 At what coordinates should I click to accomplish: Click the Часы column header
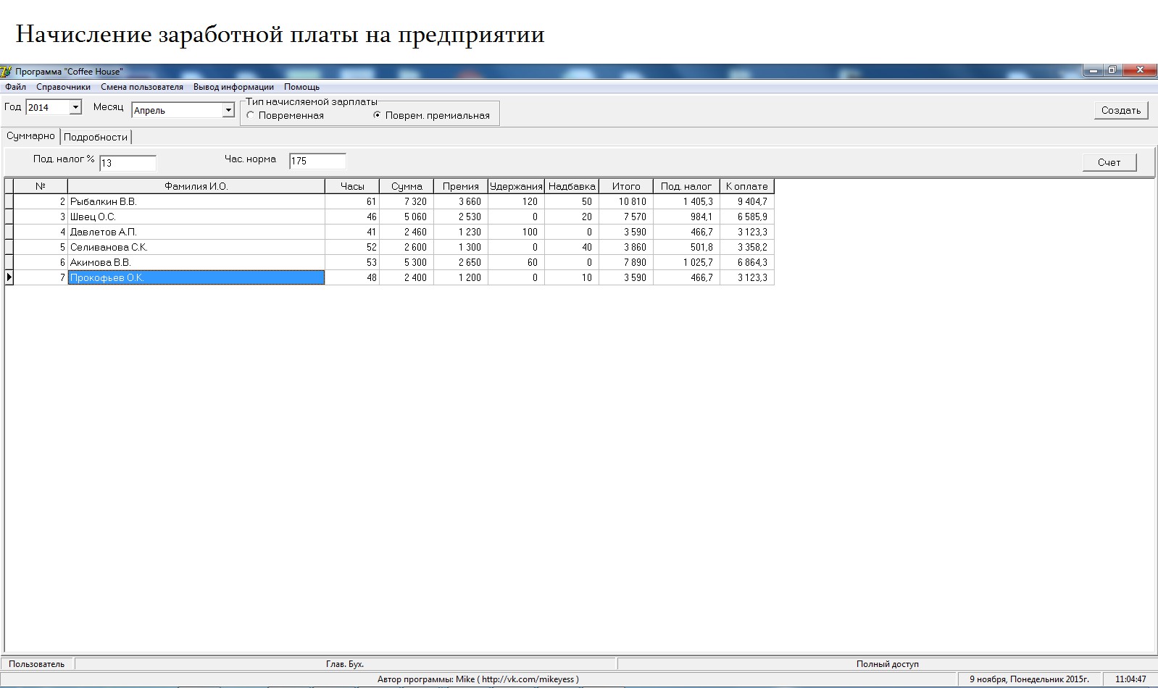tap(352, 186)
